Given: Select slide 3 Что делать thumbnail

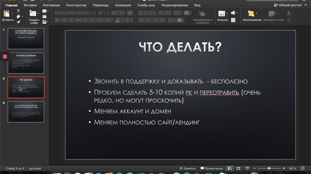Looking at the screenshot, I should coord(26,87).
